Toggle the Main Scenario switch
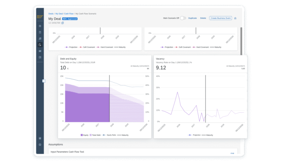 (x=183, y=18)
